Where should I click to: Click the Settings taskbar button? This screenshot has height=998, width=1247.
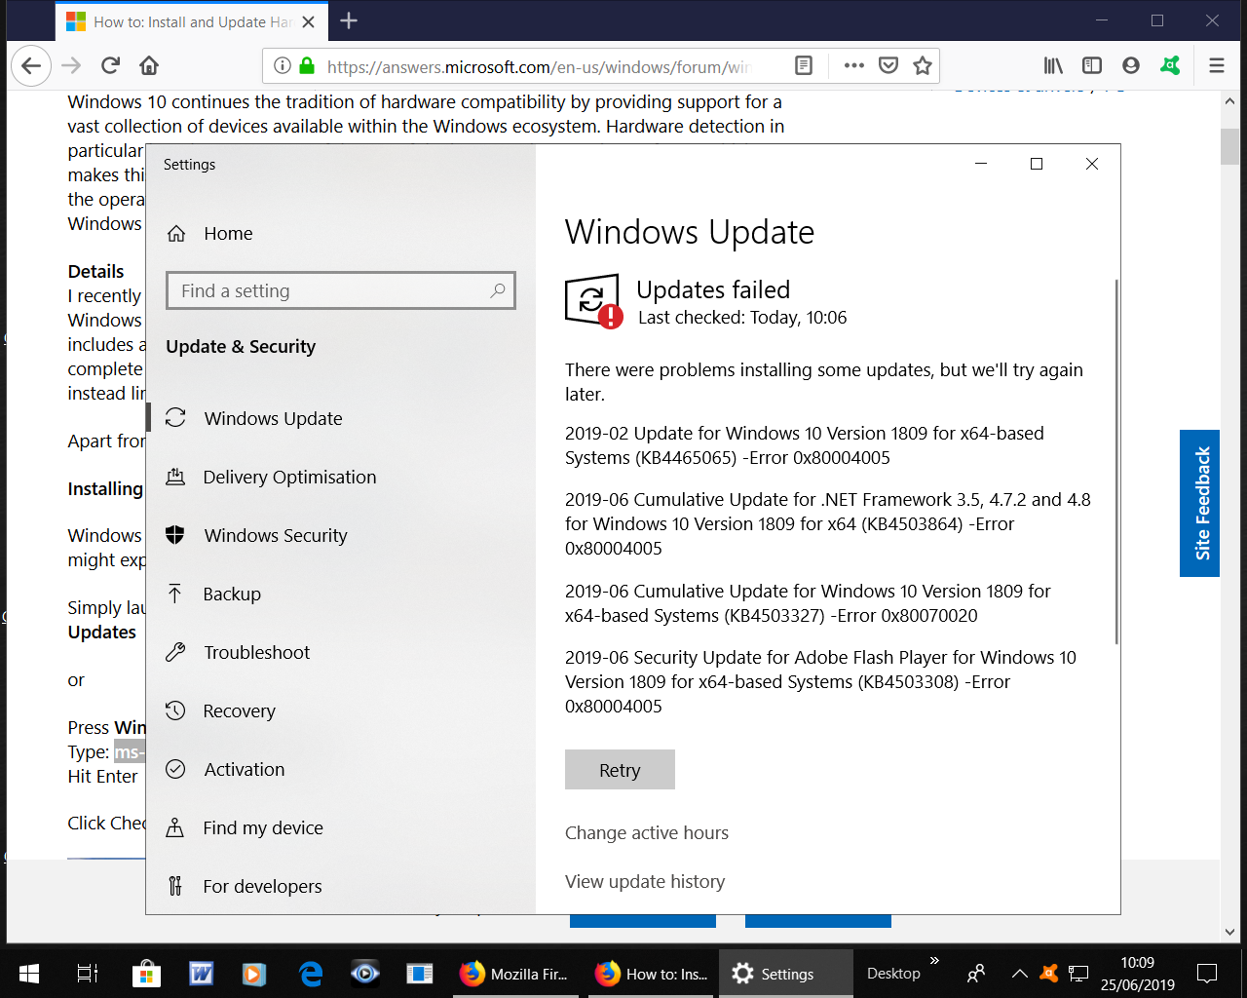click(x=786, y=974)
